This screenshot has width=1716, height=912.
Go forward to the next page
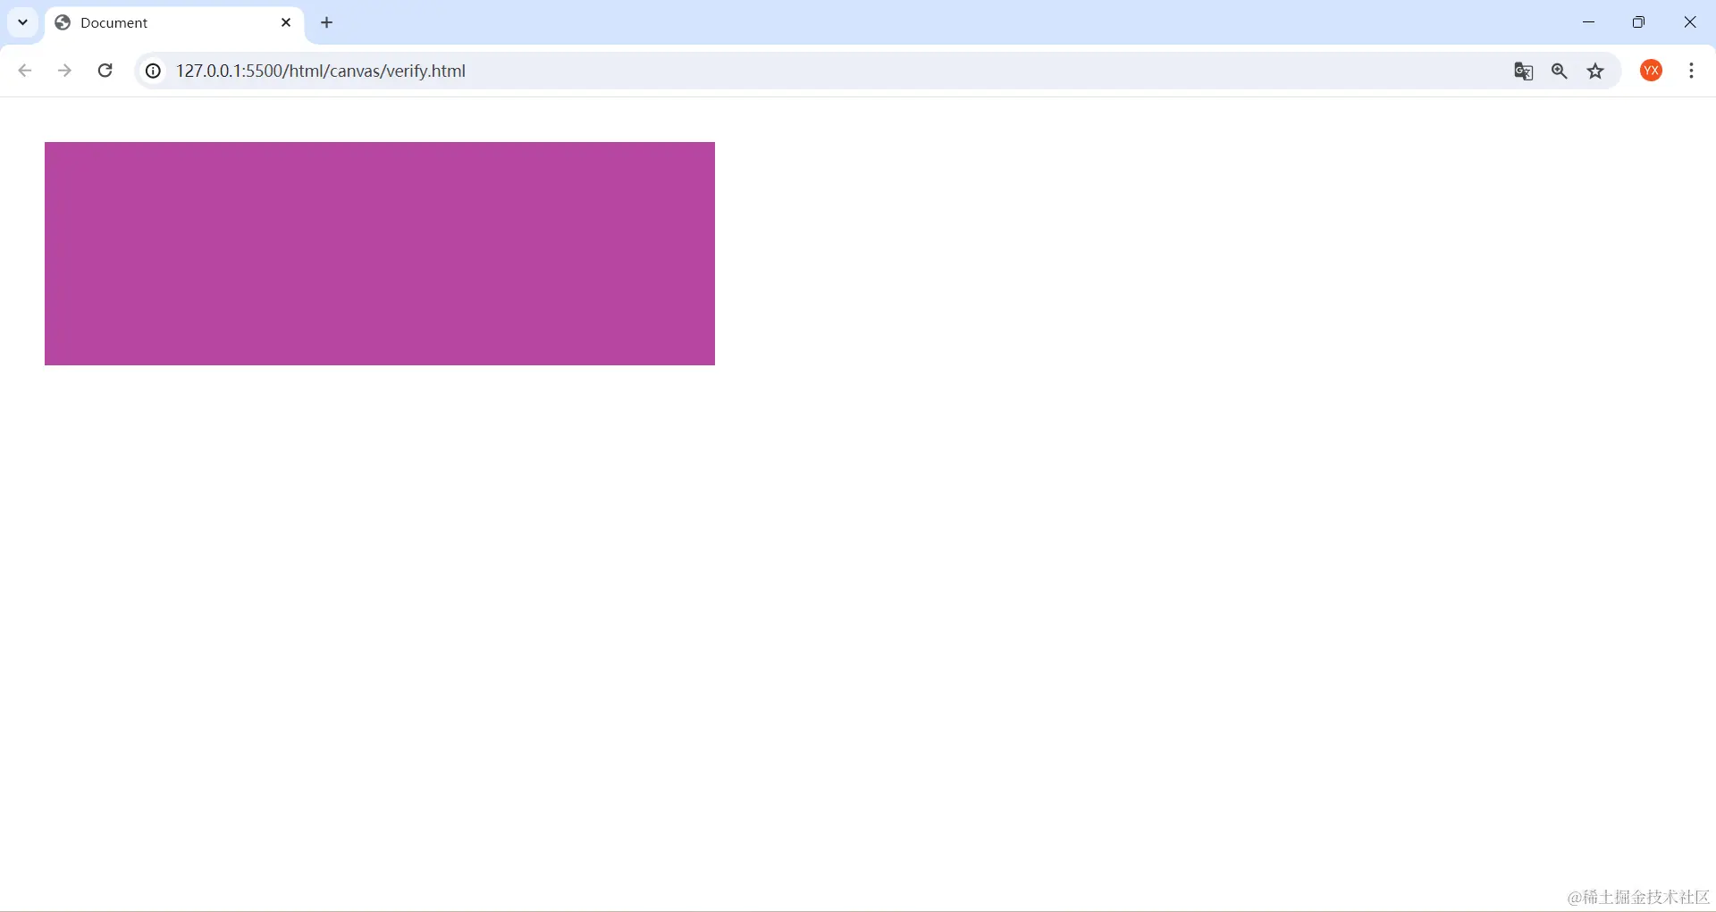(64, 71)
